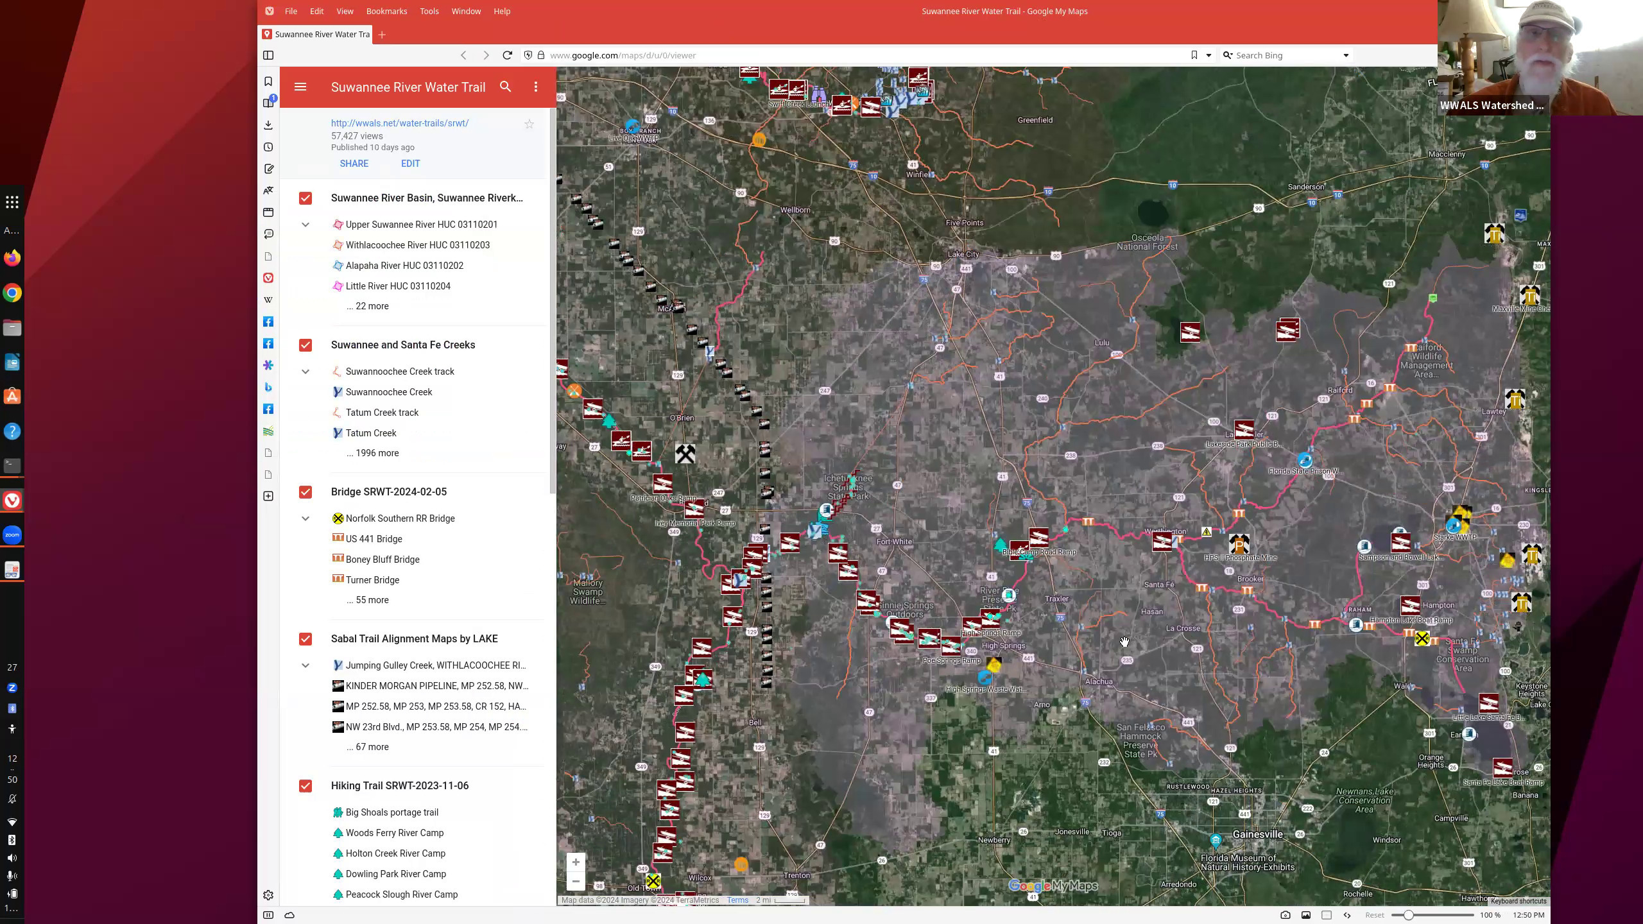The image size is (1643, 924).
Task: Open the File menu
Action: (x=291, y=11)
